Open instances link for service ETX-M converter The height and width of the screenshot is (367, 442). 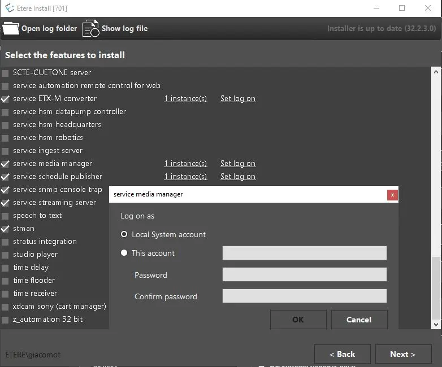point(185,99)
